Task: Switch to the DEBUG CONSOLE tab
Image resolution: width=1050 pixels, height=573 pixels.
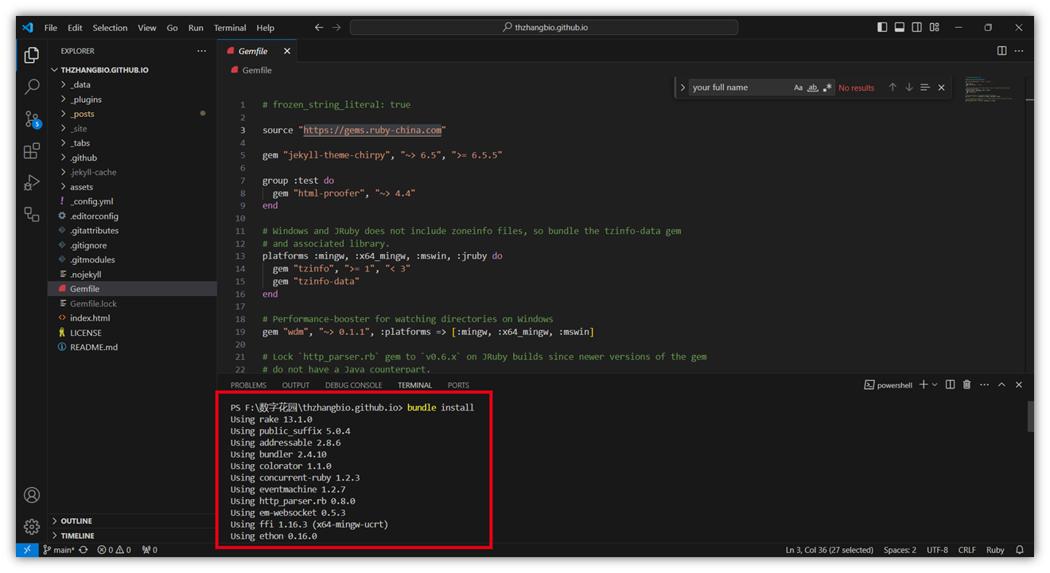Action: (x=354, y=385)
